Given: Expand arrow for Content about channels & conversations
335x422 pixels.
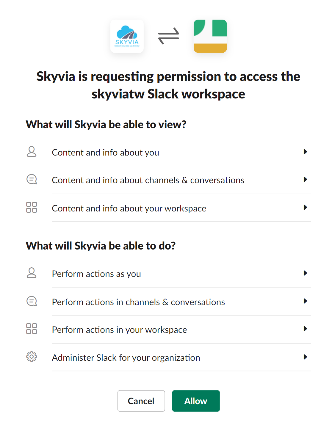Looking at the screenshot, I should pyautogui.click(x=305, y=179).
